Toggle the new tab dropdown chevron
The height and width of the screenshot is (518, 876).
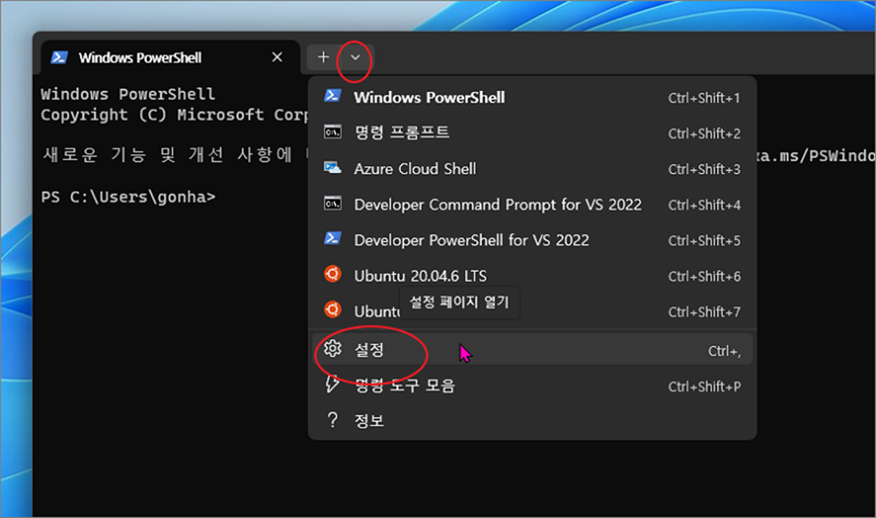[x=355, y=57]
